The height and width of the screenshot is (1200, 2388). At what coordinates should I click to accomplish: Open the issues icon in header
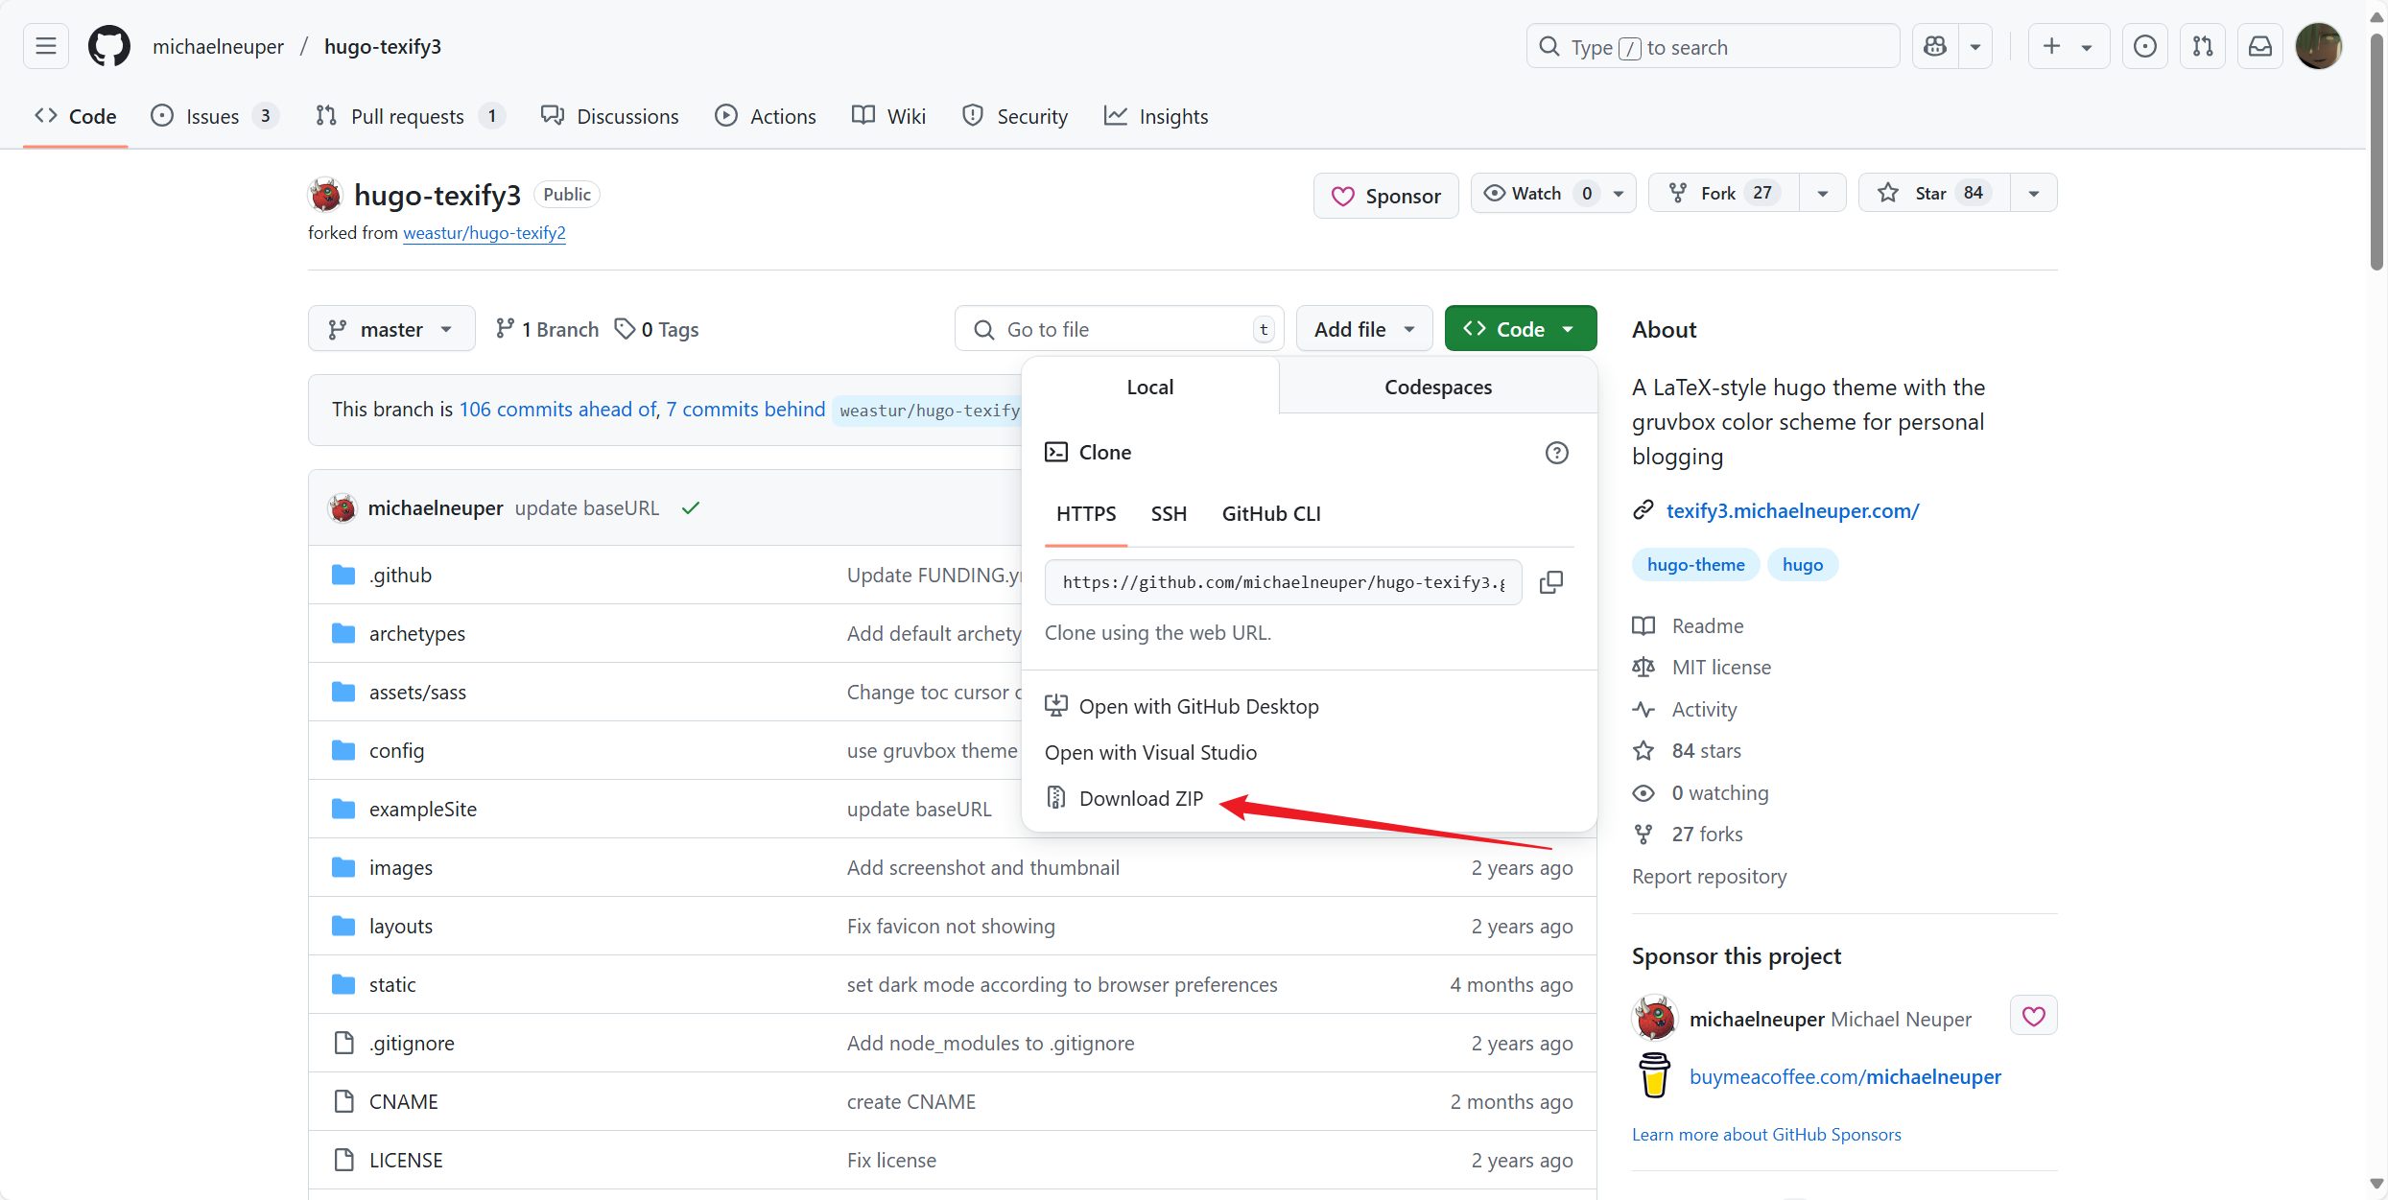point(2145,46)
